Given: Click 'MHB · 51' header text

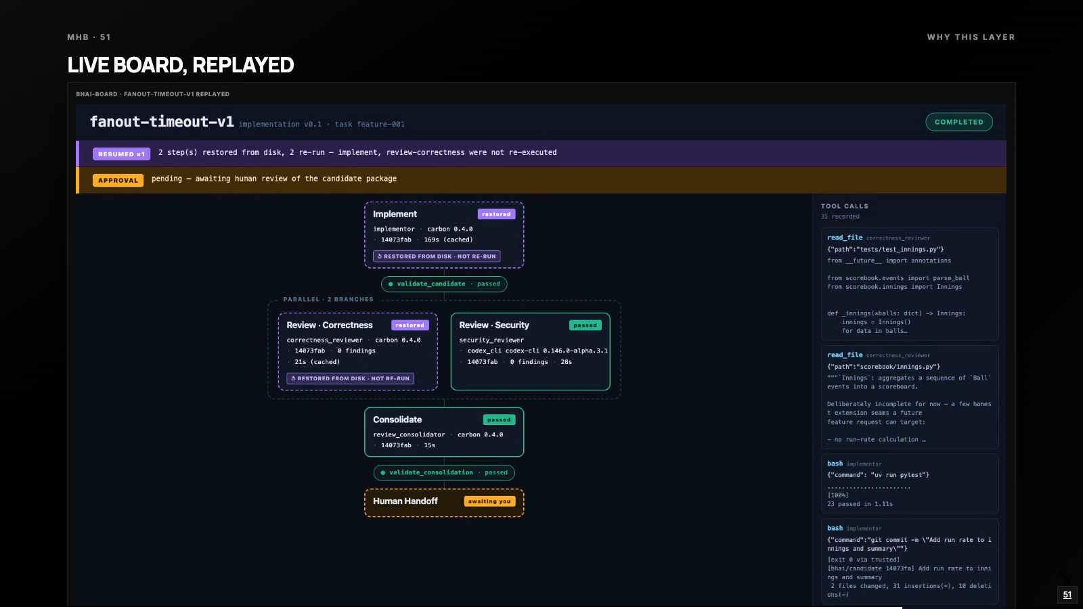Looking at the screenshot, I should pos(89,37).
